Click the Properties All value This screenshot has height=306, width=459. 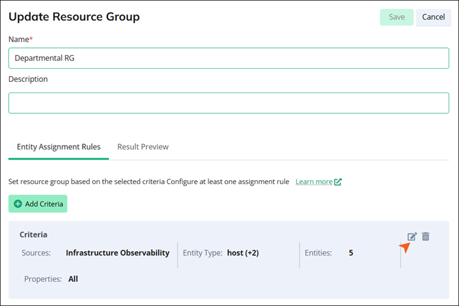(x=73, y=278)
